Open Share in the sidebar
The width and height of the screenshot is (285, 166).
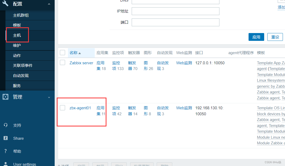[18, 138]
